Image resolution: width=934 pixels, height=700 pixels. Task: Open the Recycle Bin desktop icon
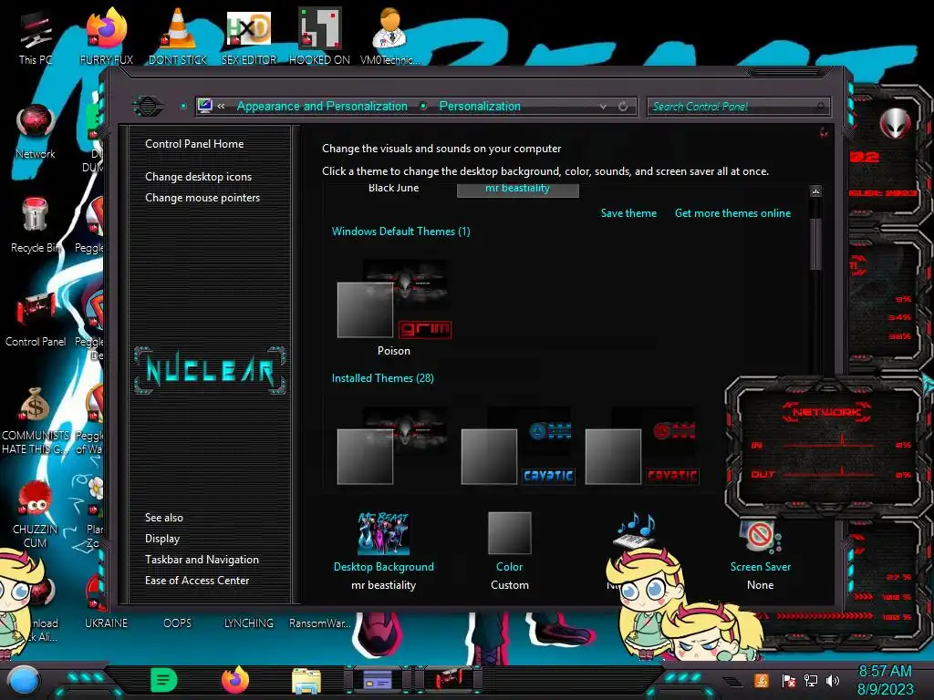[x=36, y=225]
